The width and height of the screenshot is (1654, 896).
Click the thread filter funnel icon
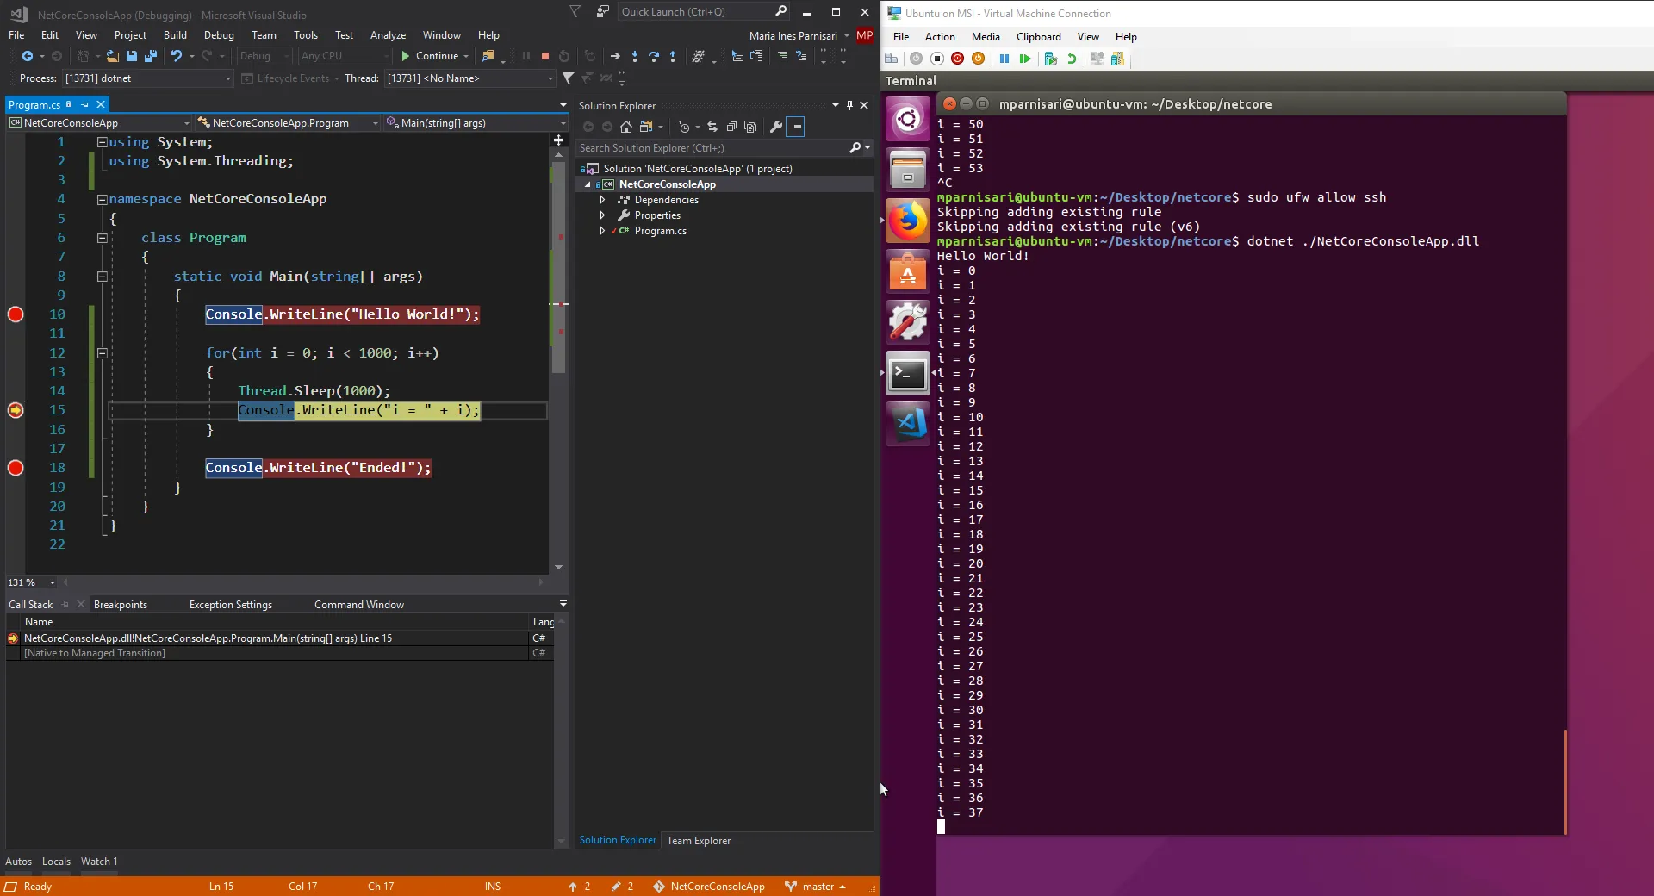(x=569, y=78)
